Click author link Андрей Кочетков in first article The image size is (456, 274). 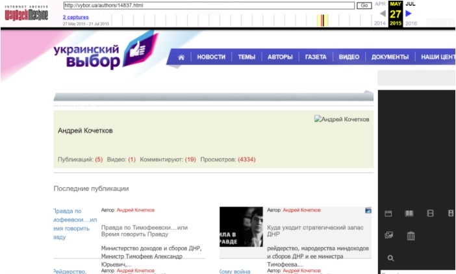tap(135, 210)
